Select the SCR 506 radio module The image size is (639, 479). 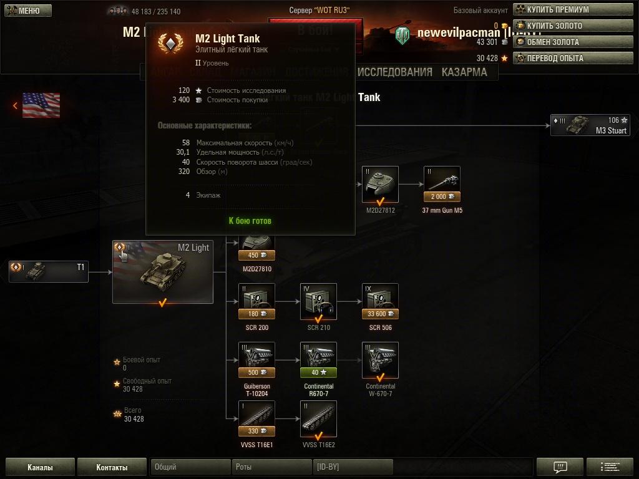(380, 301)
